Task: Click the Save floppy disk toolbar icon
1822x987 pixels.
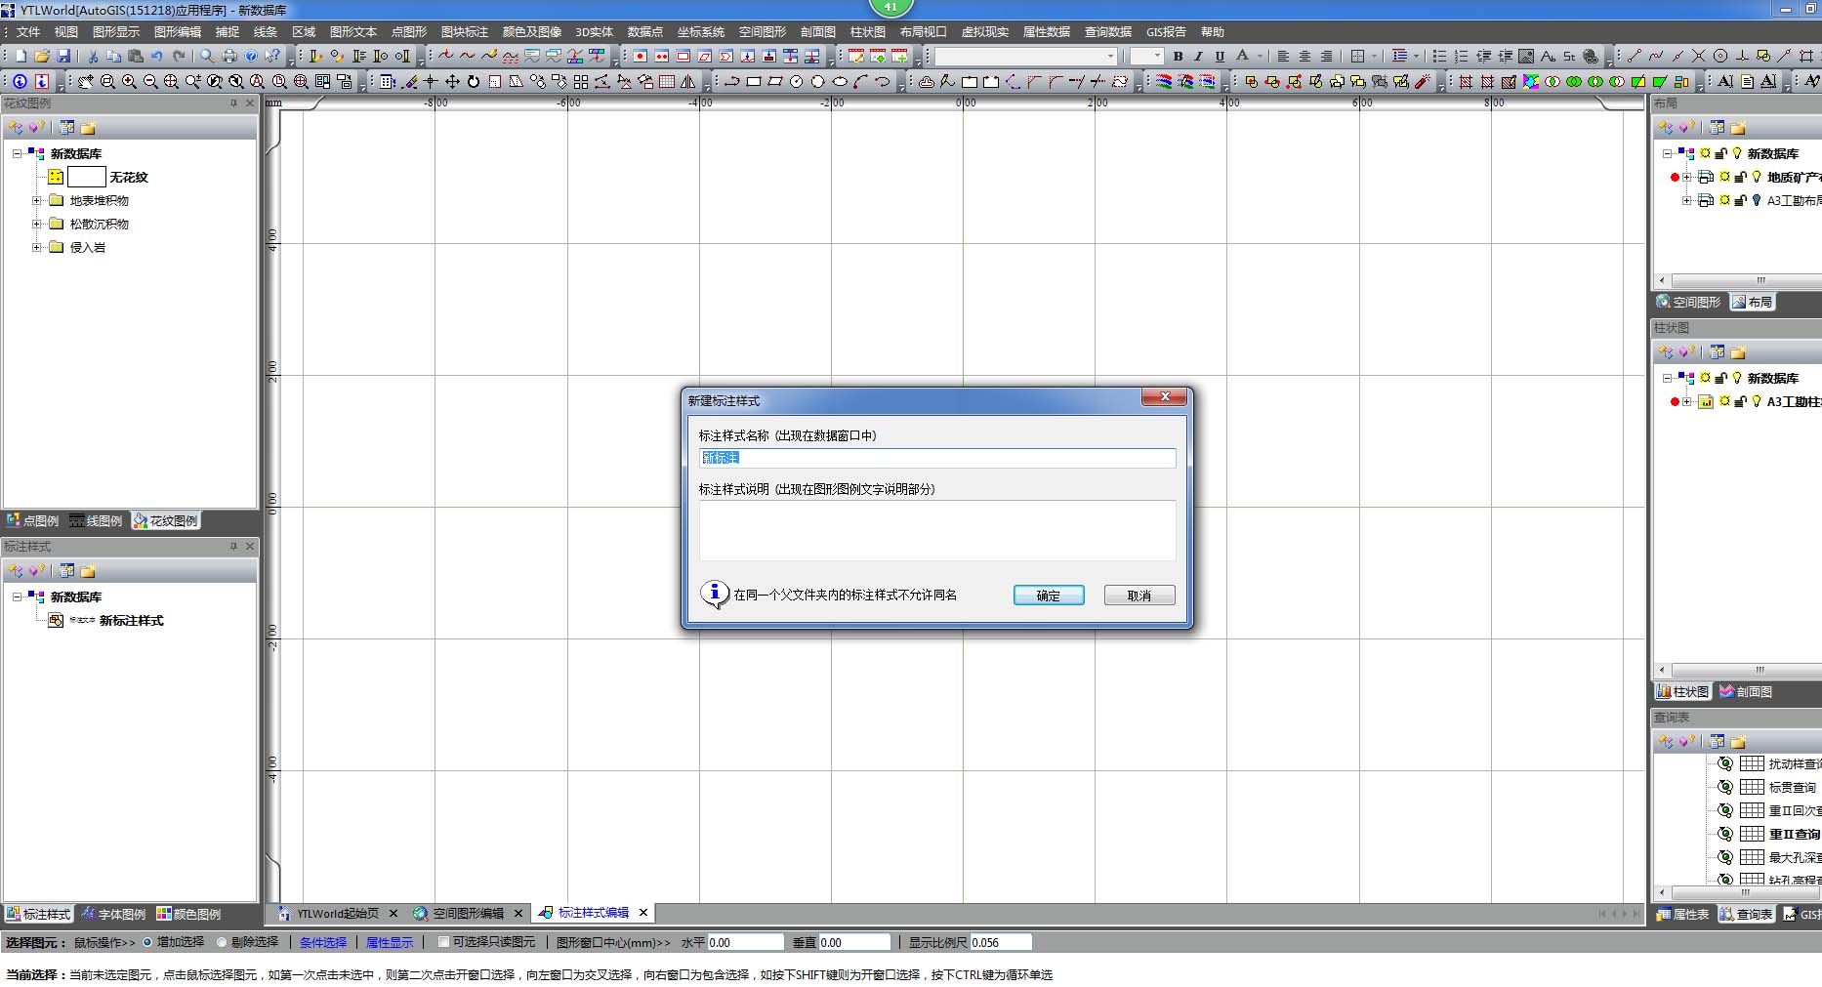Action: click(x=63, y=57)
